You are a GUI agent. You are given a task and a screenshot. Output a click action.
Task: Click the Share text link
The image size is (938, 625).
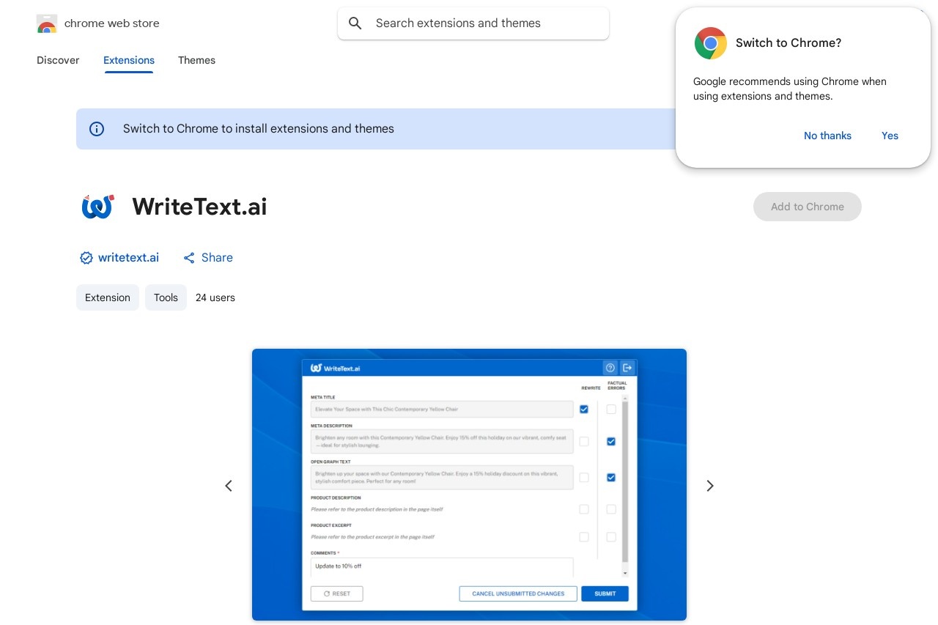point(217,258)
